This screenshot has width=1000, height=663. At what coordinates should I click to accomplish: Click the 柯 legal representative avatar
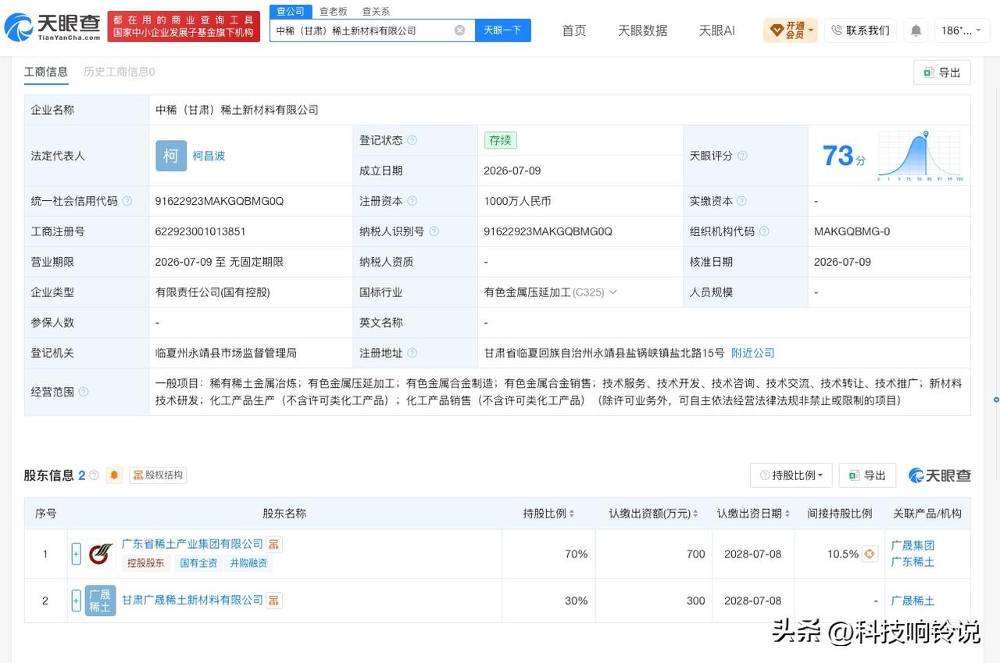171,156
